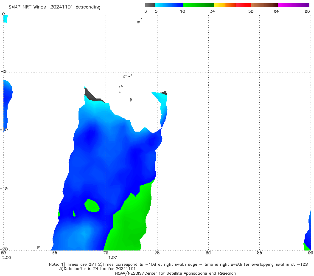
Task: Click the longitude axis label "65"
Action: (55, 253)
